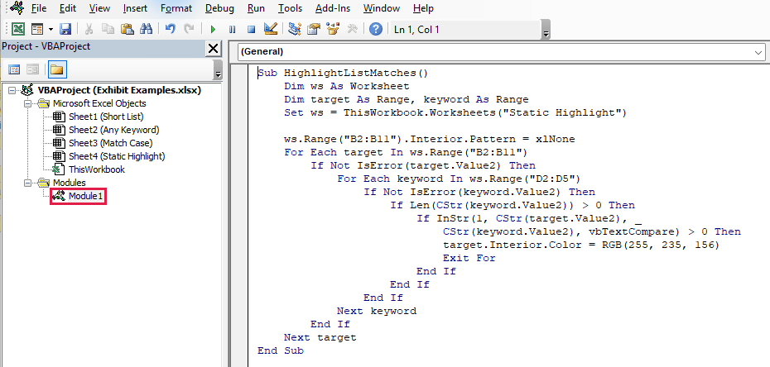The height and width of the screenshot is (367, 770).
Task: Click the line setting Interior.Pattern = xlNone
Action: pos(429,140)
